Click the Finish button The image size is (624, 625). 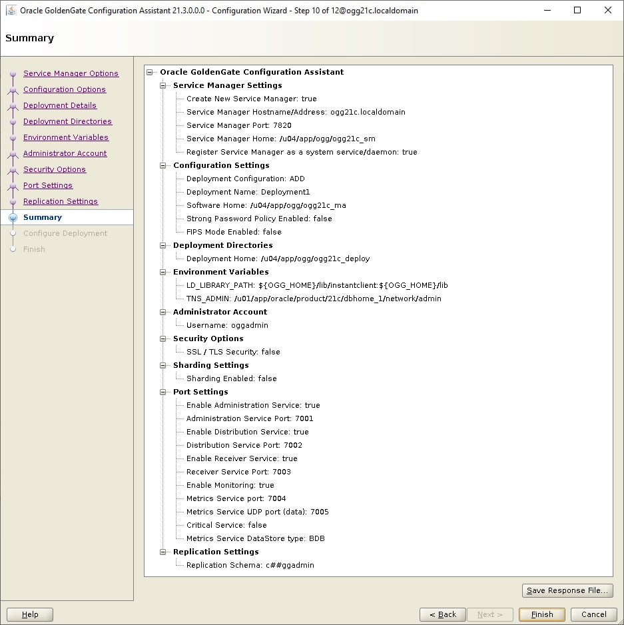[542, 614]
